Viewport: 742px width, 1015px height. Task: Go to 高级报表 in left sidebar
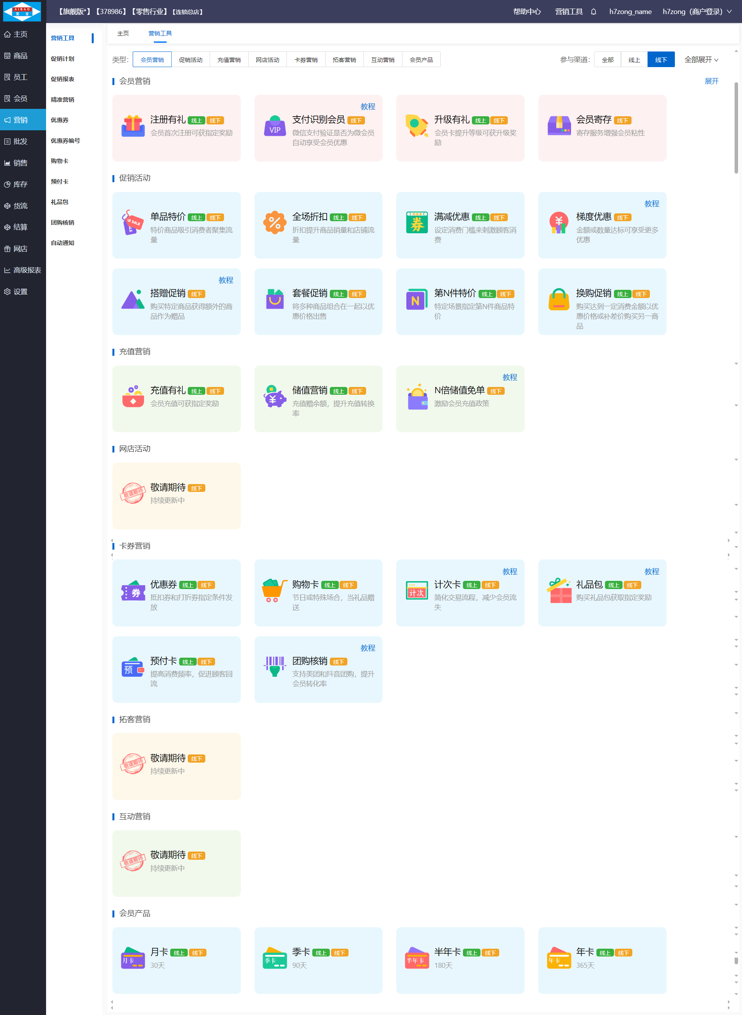[23, 270]
